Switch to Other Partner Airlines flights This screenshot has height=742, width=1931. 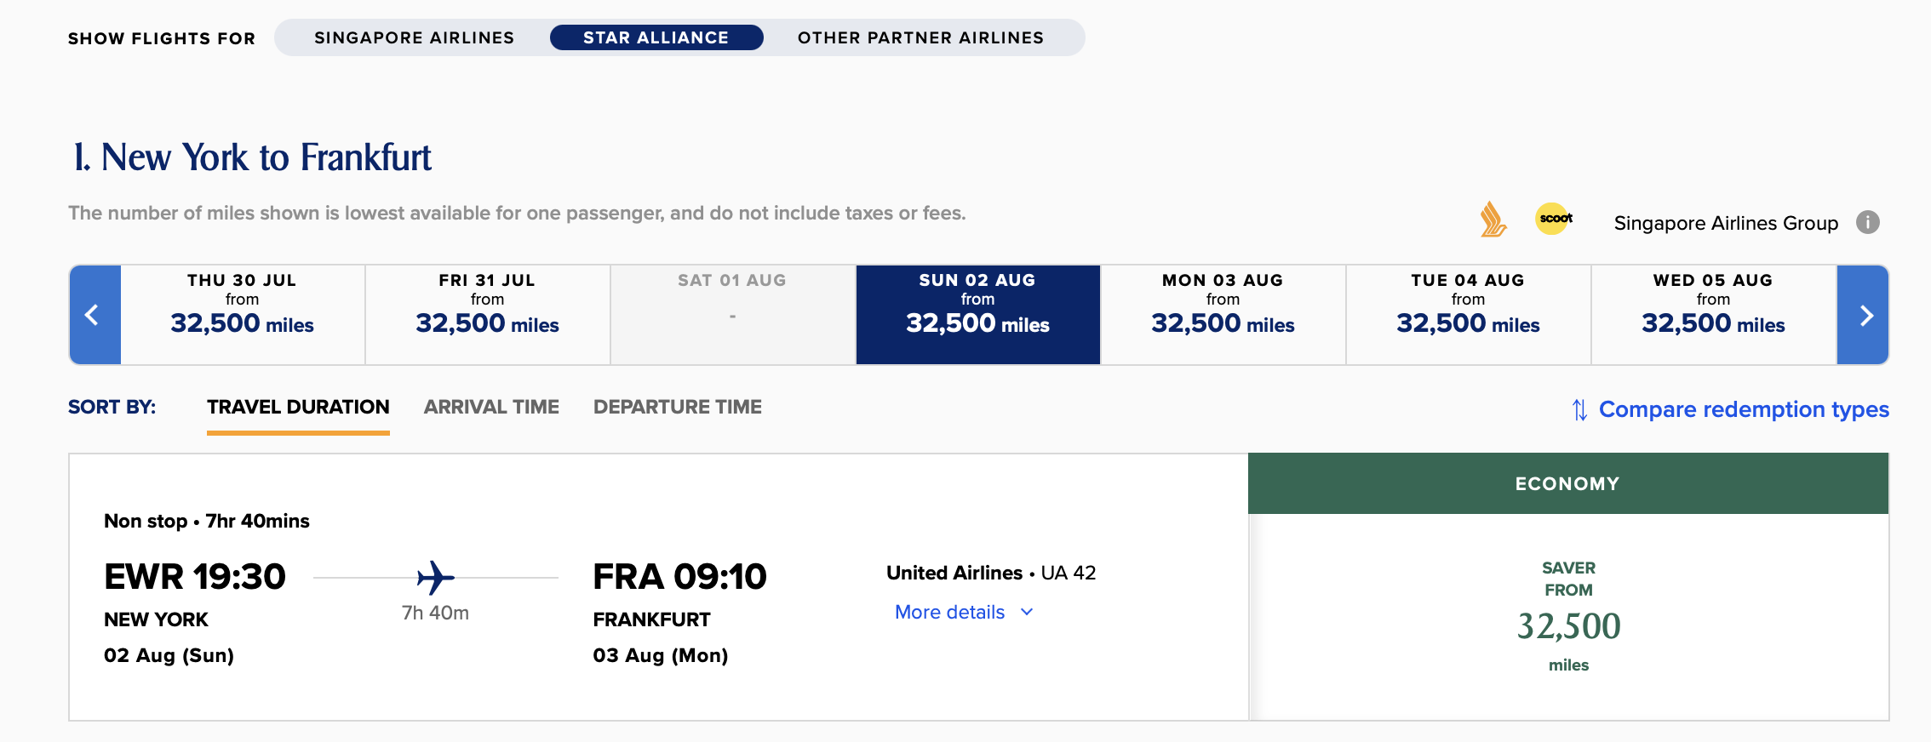coord(920,37)
